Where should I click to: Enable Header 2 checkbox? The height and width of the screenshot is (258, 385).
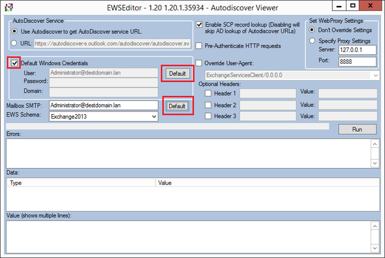tap(208, 105)
